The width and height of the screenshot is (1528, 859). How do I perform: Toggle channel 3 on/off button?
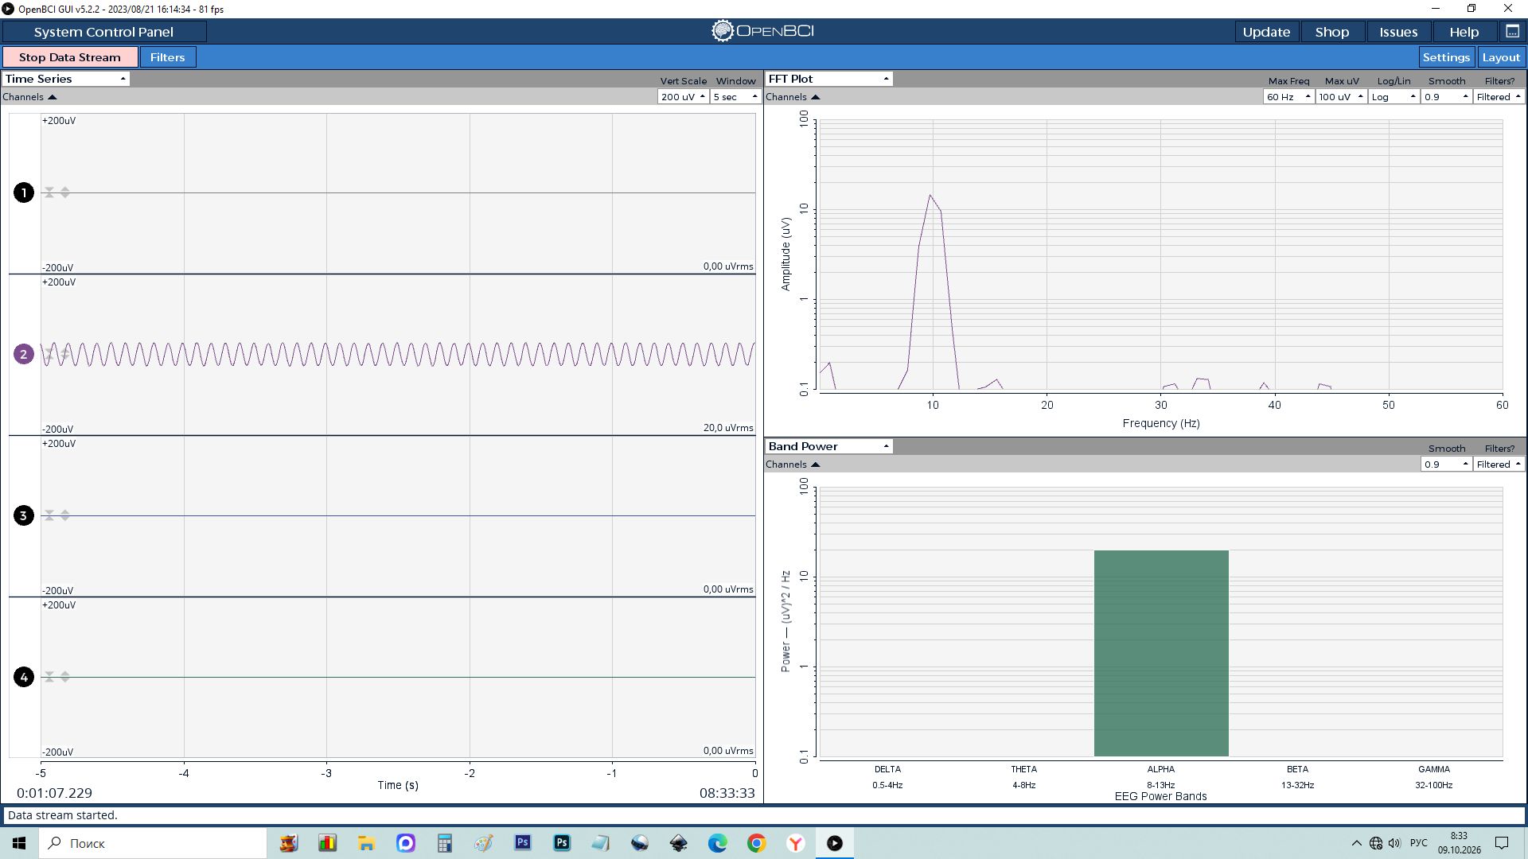pos(24,515)
